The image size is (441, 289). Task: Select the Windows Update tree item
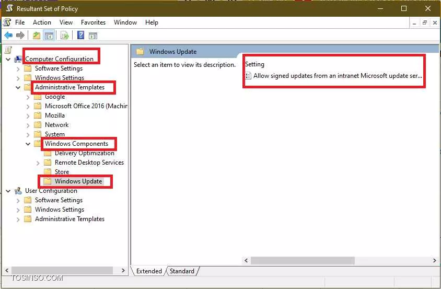click(x=78, y=181)
